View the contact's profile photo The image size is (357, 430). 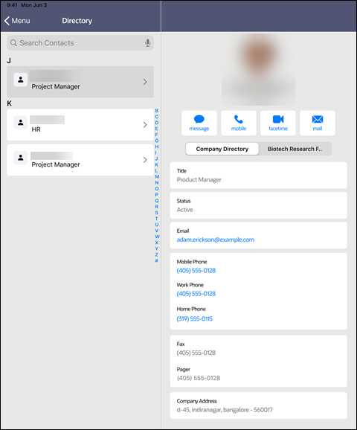click(x=259, y=70)
